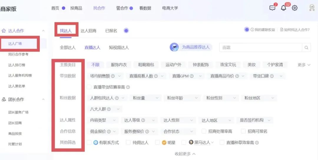This screenshot has width=318, height=160.
Task: Check the 招商可报名 checkbox
Action: [243, 131]
